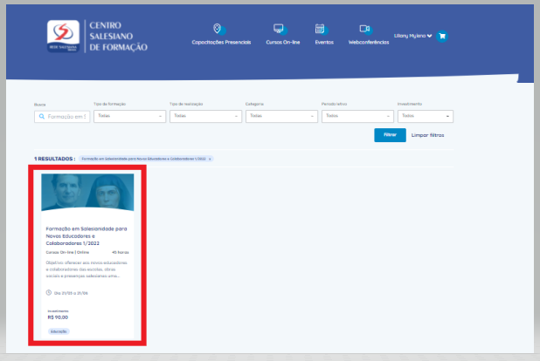This screenshot has width=540, height=361.
Task: Go to Eventos in the top navigation
Action: point(323,42)
